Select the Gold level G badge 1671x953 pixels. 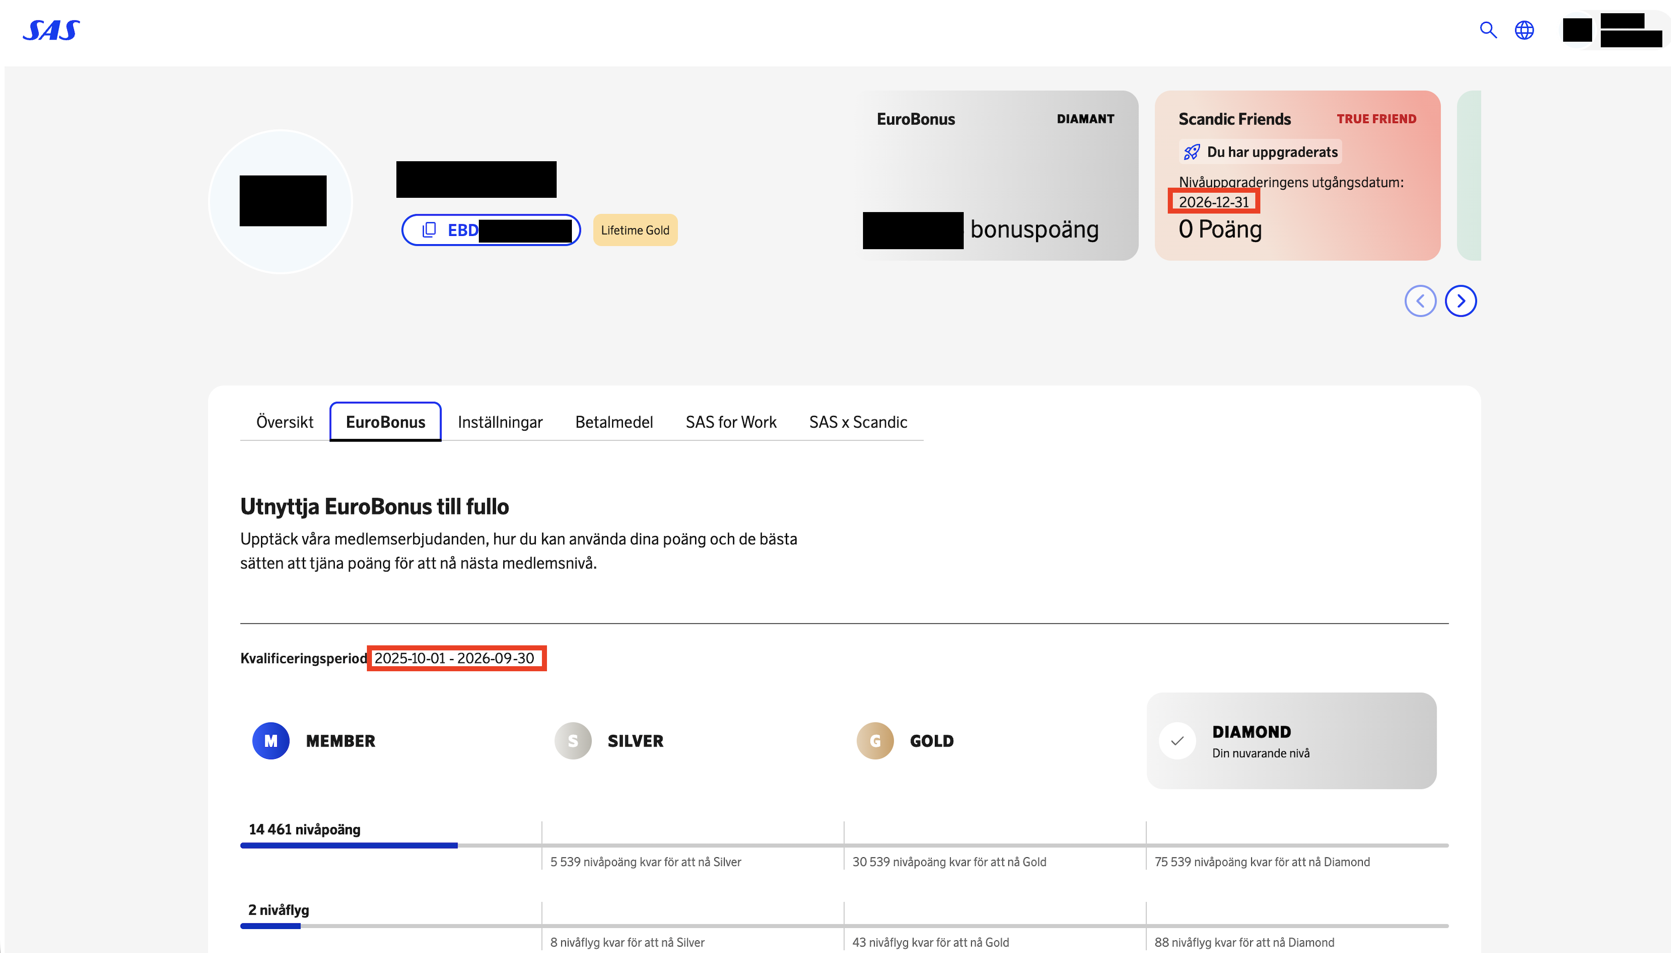(875, 741)
